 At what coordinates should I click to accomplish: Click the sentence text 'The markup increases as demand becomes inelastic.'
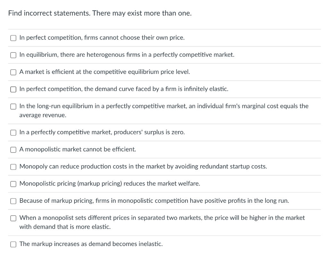[91, 244]
